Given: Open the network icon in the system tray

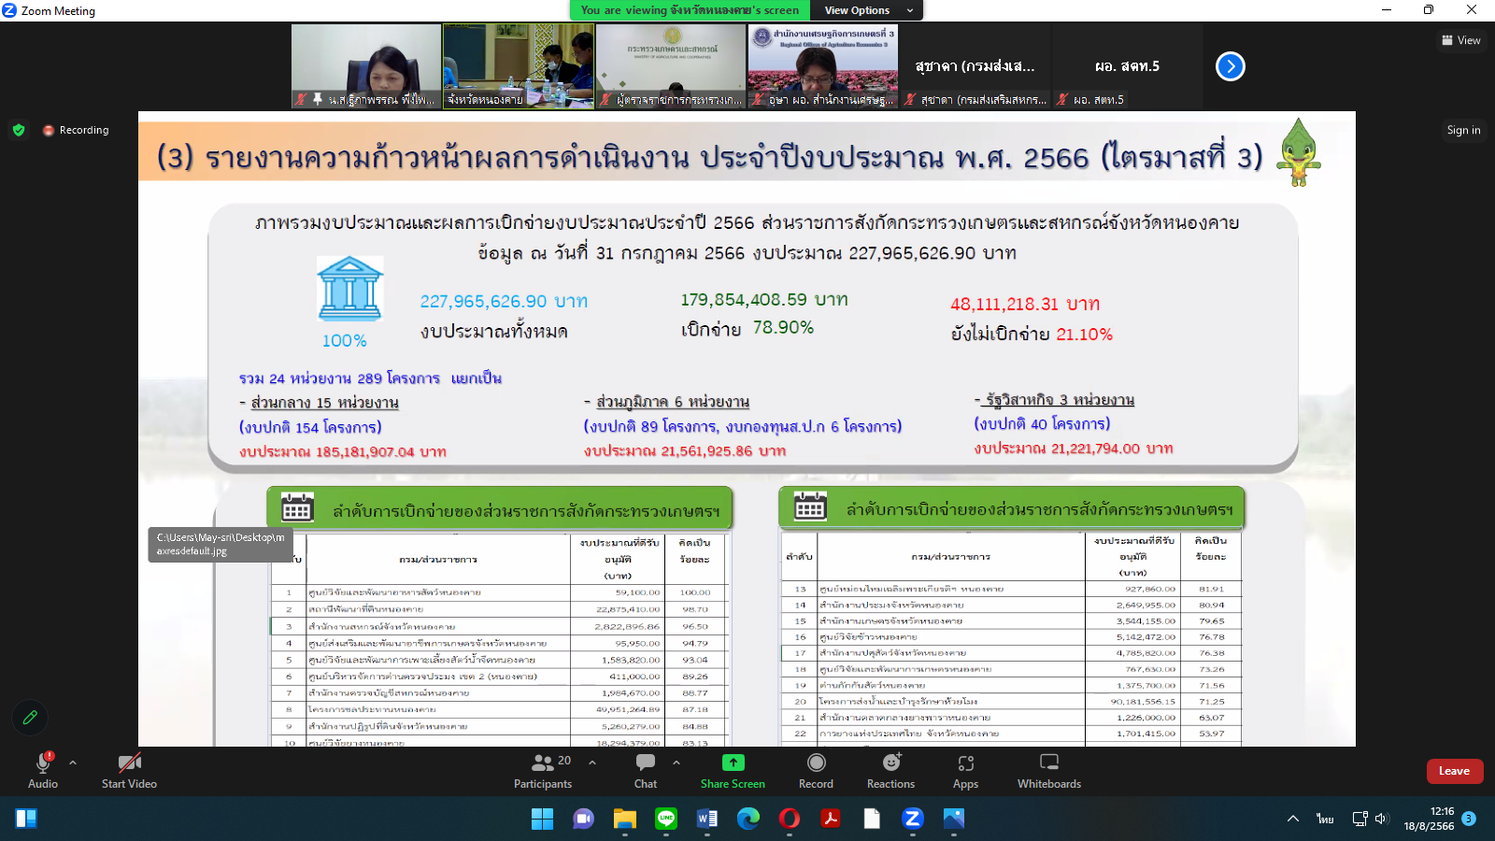Looking at the screenshot, I should 1360,819.
